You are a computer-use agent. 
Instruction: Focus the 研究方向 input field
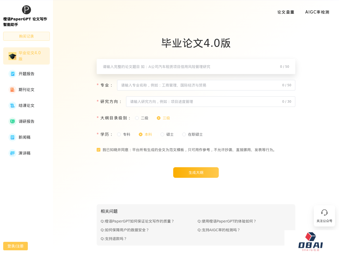pos(211,102)
